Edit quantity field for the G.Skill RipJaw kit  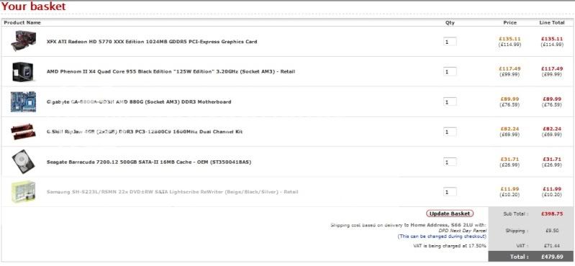click(450, 132)
